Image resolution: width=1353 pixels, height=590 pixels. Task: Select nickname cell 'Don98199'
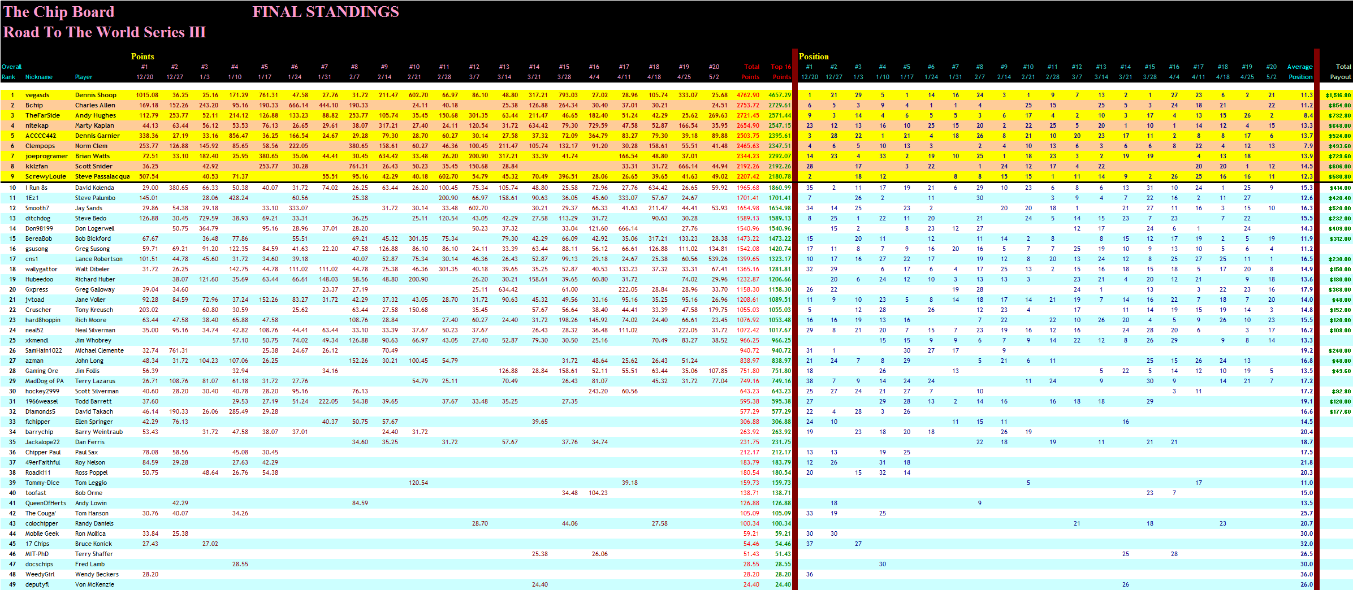click(x=39, y=229)
